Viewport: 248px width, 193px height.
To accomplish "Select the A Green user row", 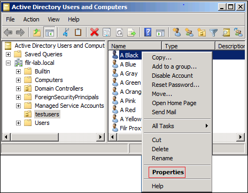I will tap(127, 83).
